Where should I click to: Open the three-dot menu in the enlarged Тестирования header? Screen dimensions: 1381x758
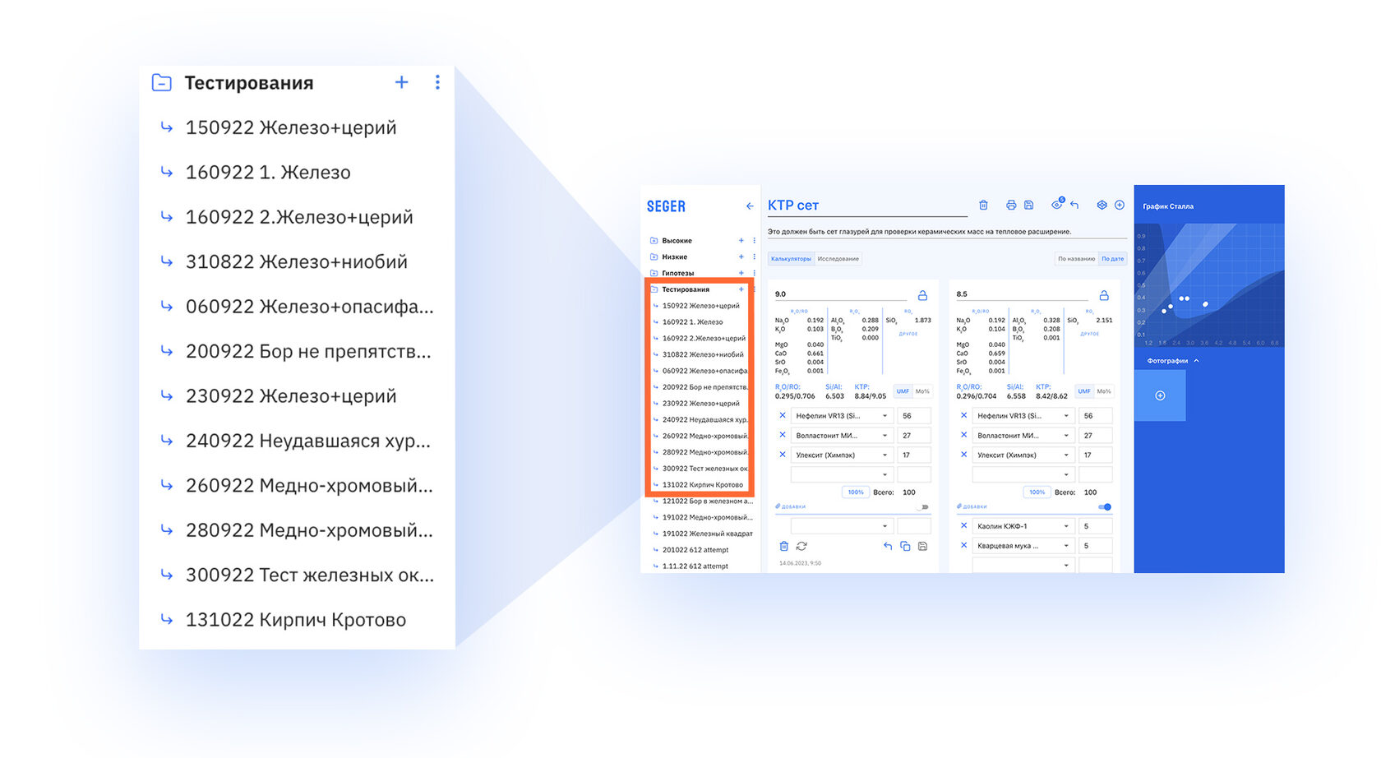(x=437, y=82)
